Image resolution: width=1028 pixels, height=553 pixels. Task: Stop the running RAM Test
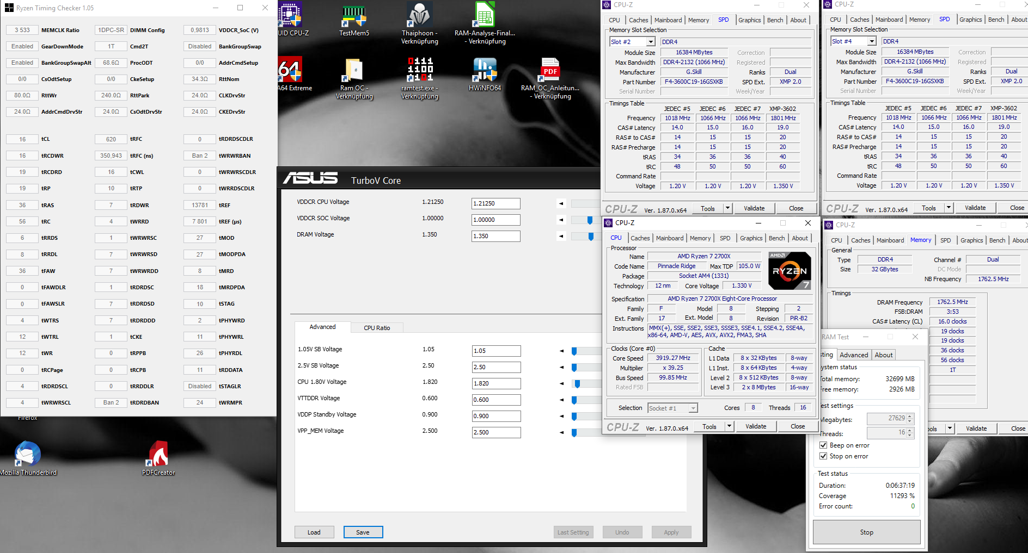tap(867, 532)
